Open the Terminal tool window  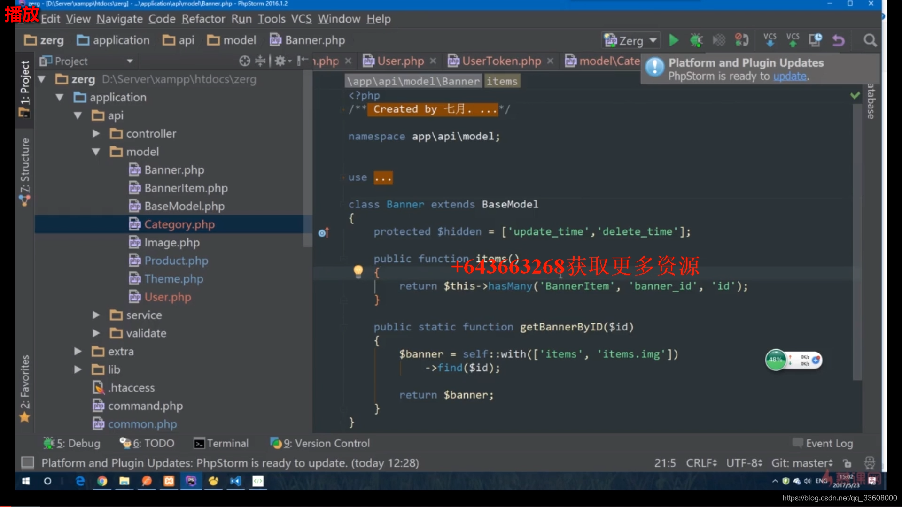tap(221, 443)
